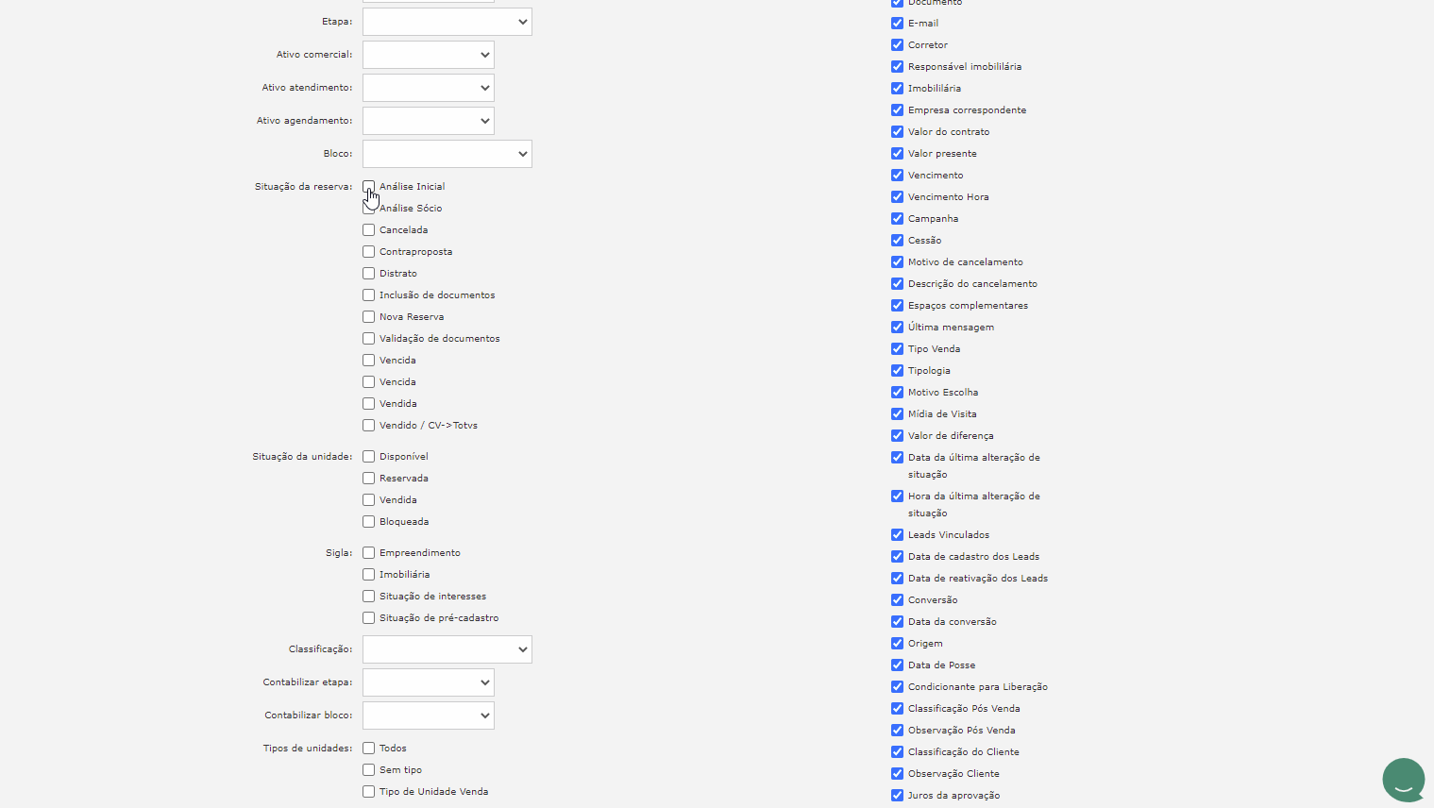Screen dimensions: 1434x808
Task: Uncheck the Origem checkbox
Action: tap(898, 644)
